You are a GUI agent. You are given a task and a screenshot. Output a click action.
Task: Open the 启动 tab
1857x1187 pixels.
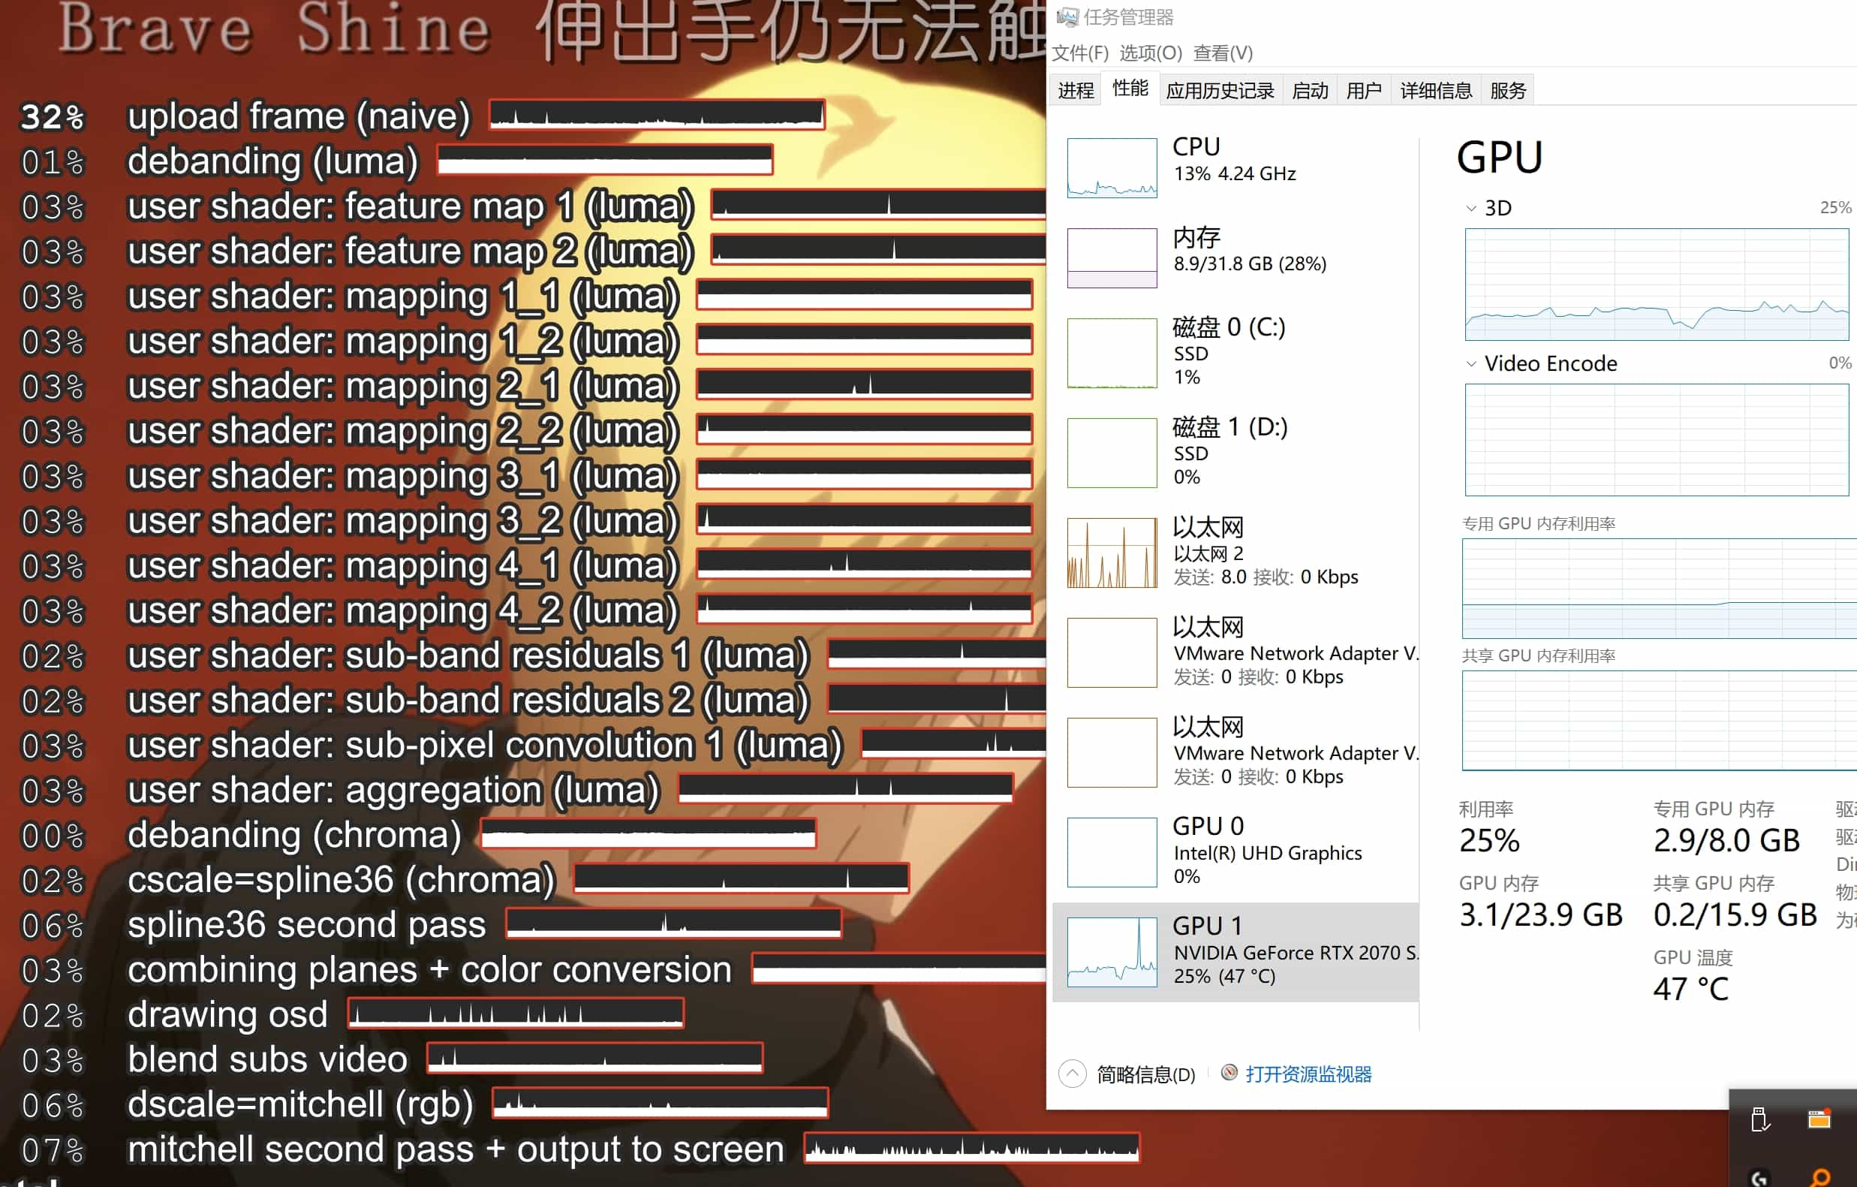point(1310,91)
